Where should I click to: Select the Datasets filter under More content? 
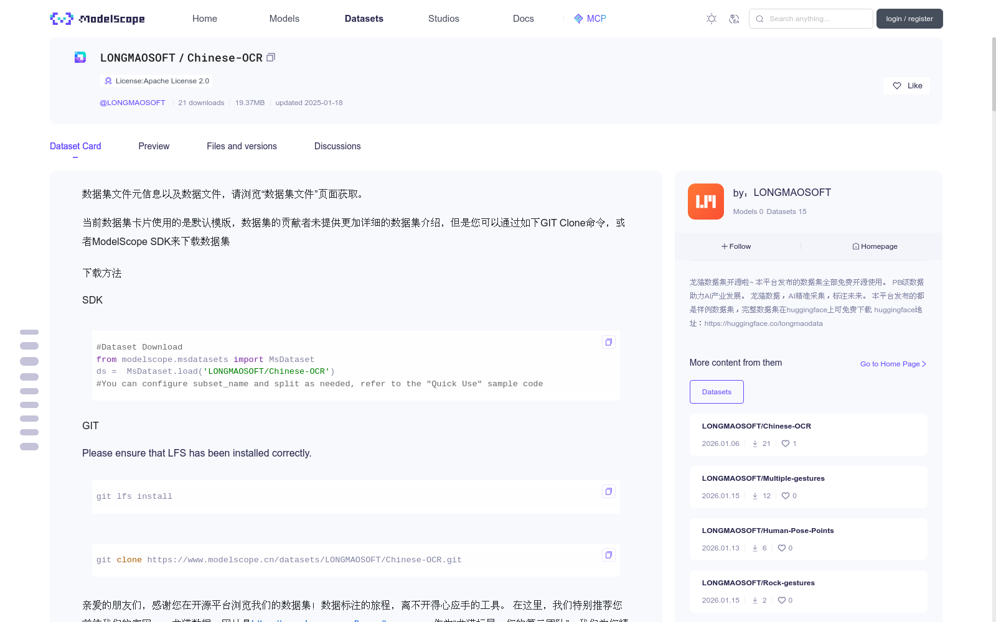[716, 392]
